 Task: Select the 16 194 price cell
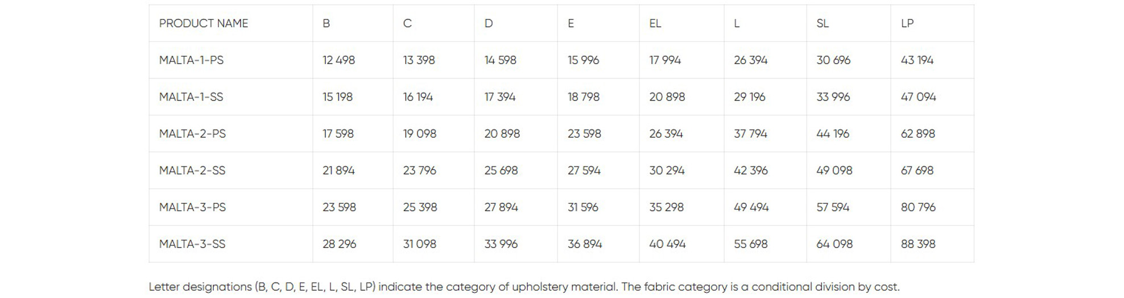click(x=418, y=97)
